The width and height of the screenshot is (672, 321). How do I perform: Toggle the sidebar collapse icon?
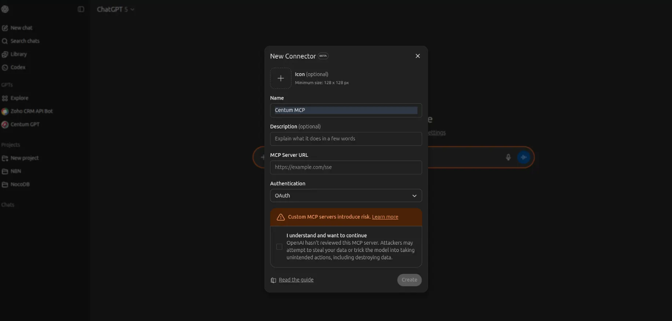(x=81, y=9)
